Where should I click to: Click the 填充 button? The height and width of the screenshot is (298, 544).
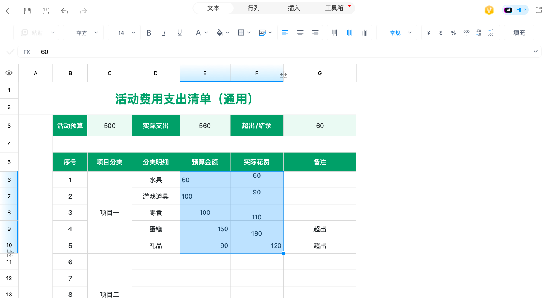(519, 33)
